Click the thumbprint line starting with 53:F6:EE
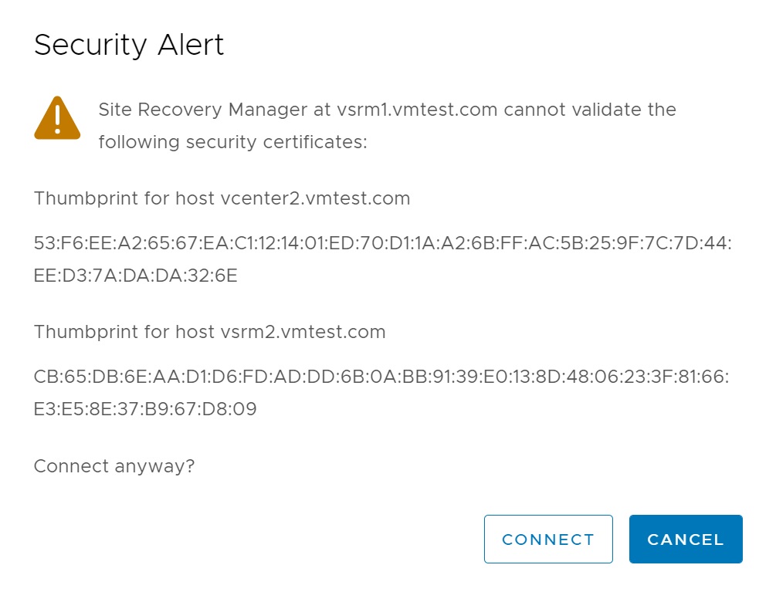The width and height of the screenshot is (776, 592). pyautogui.click(x=382, y=243)
